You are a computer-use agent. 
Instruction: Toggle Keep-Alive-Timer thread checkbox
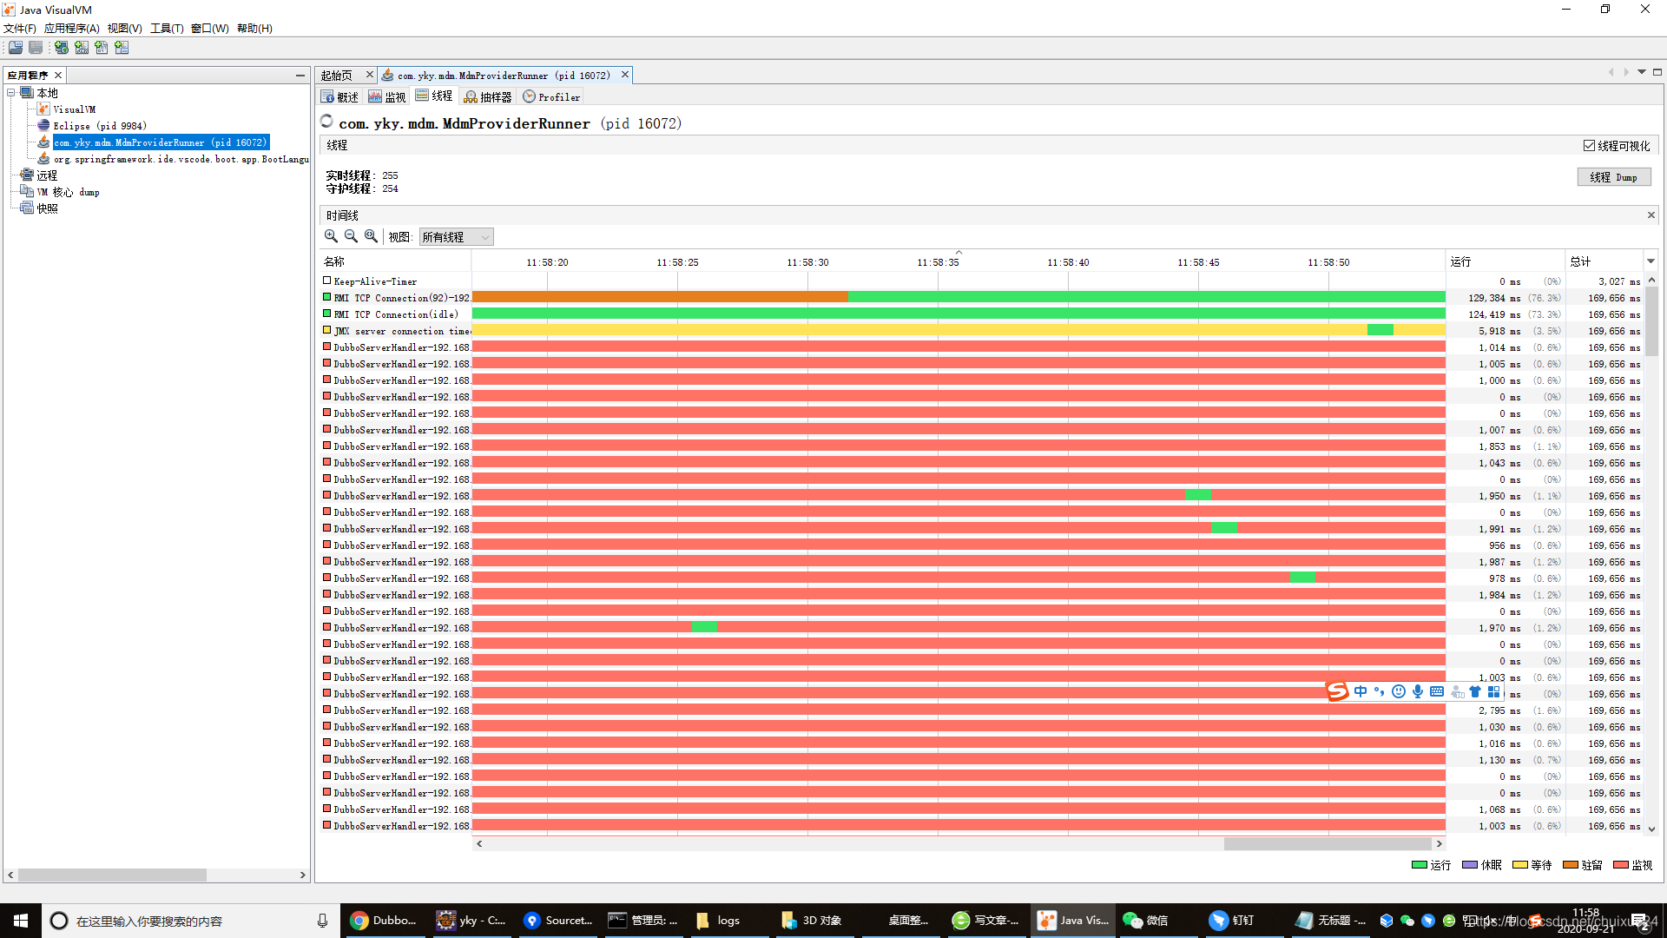click(x=327, y=281)
